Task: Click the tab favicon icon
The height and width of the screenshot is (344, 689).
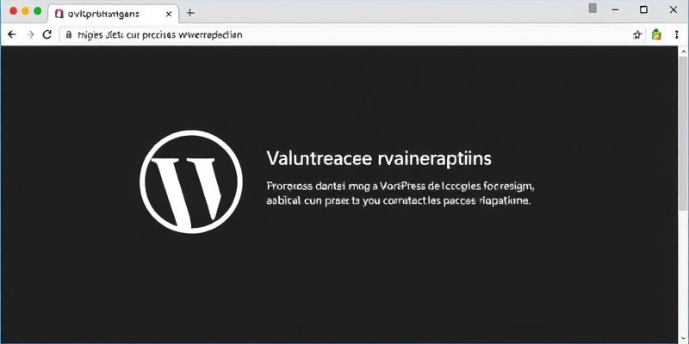Action: click(x=59, y=14)
